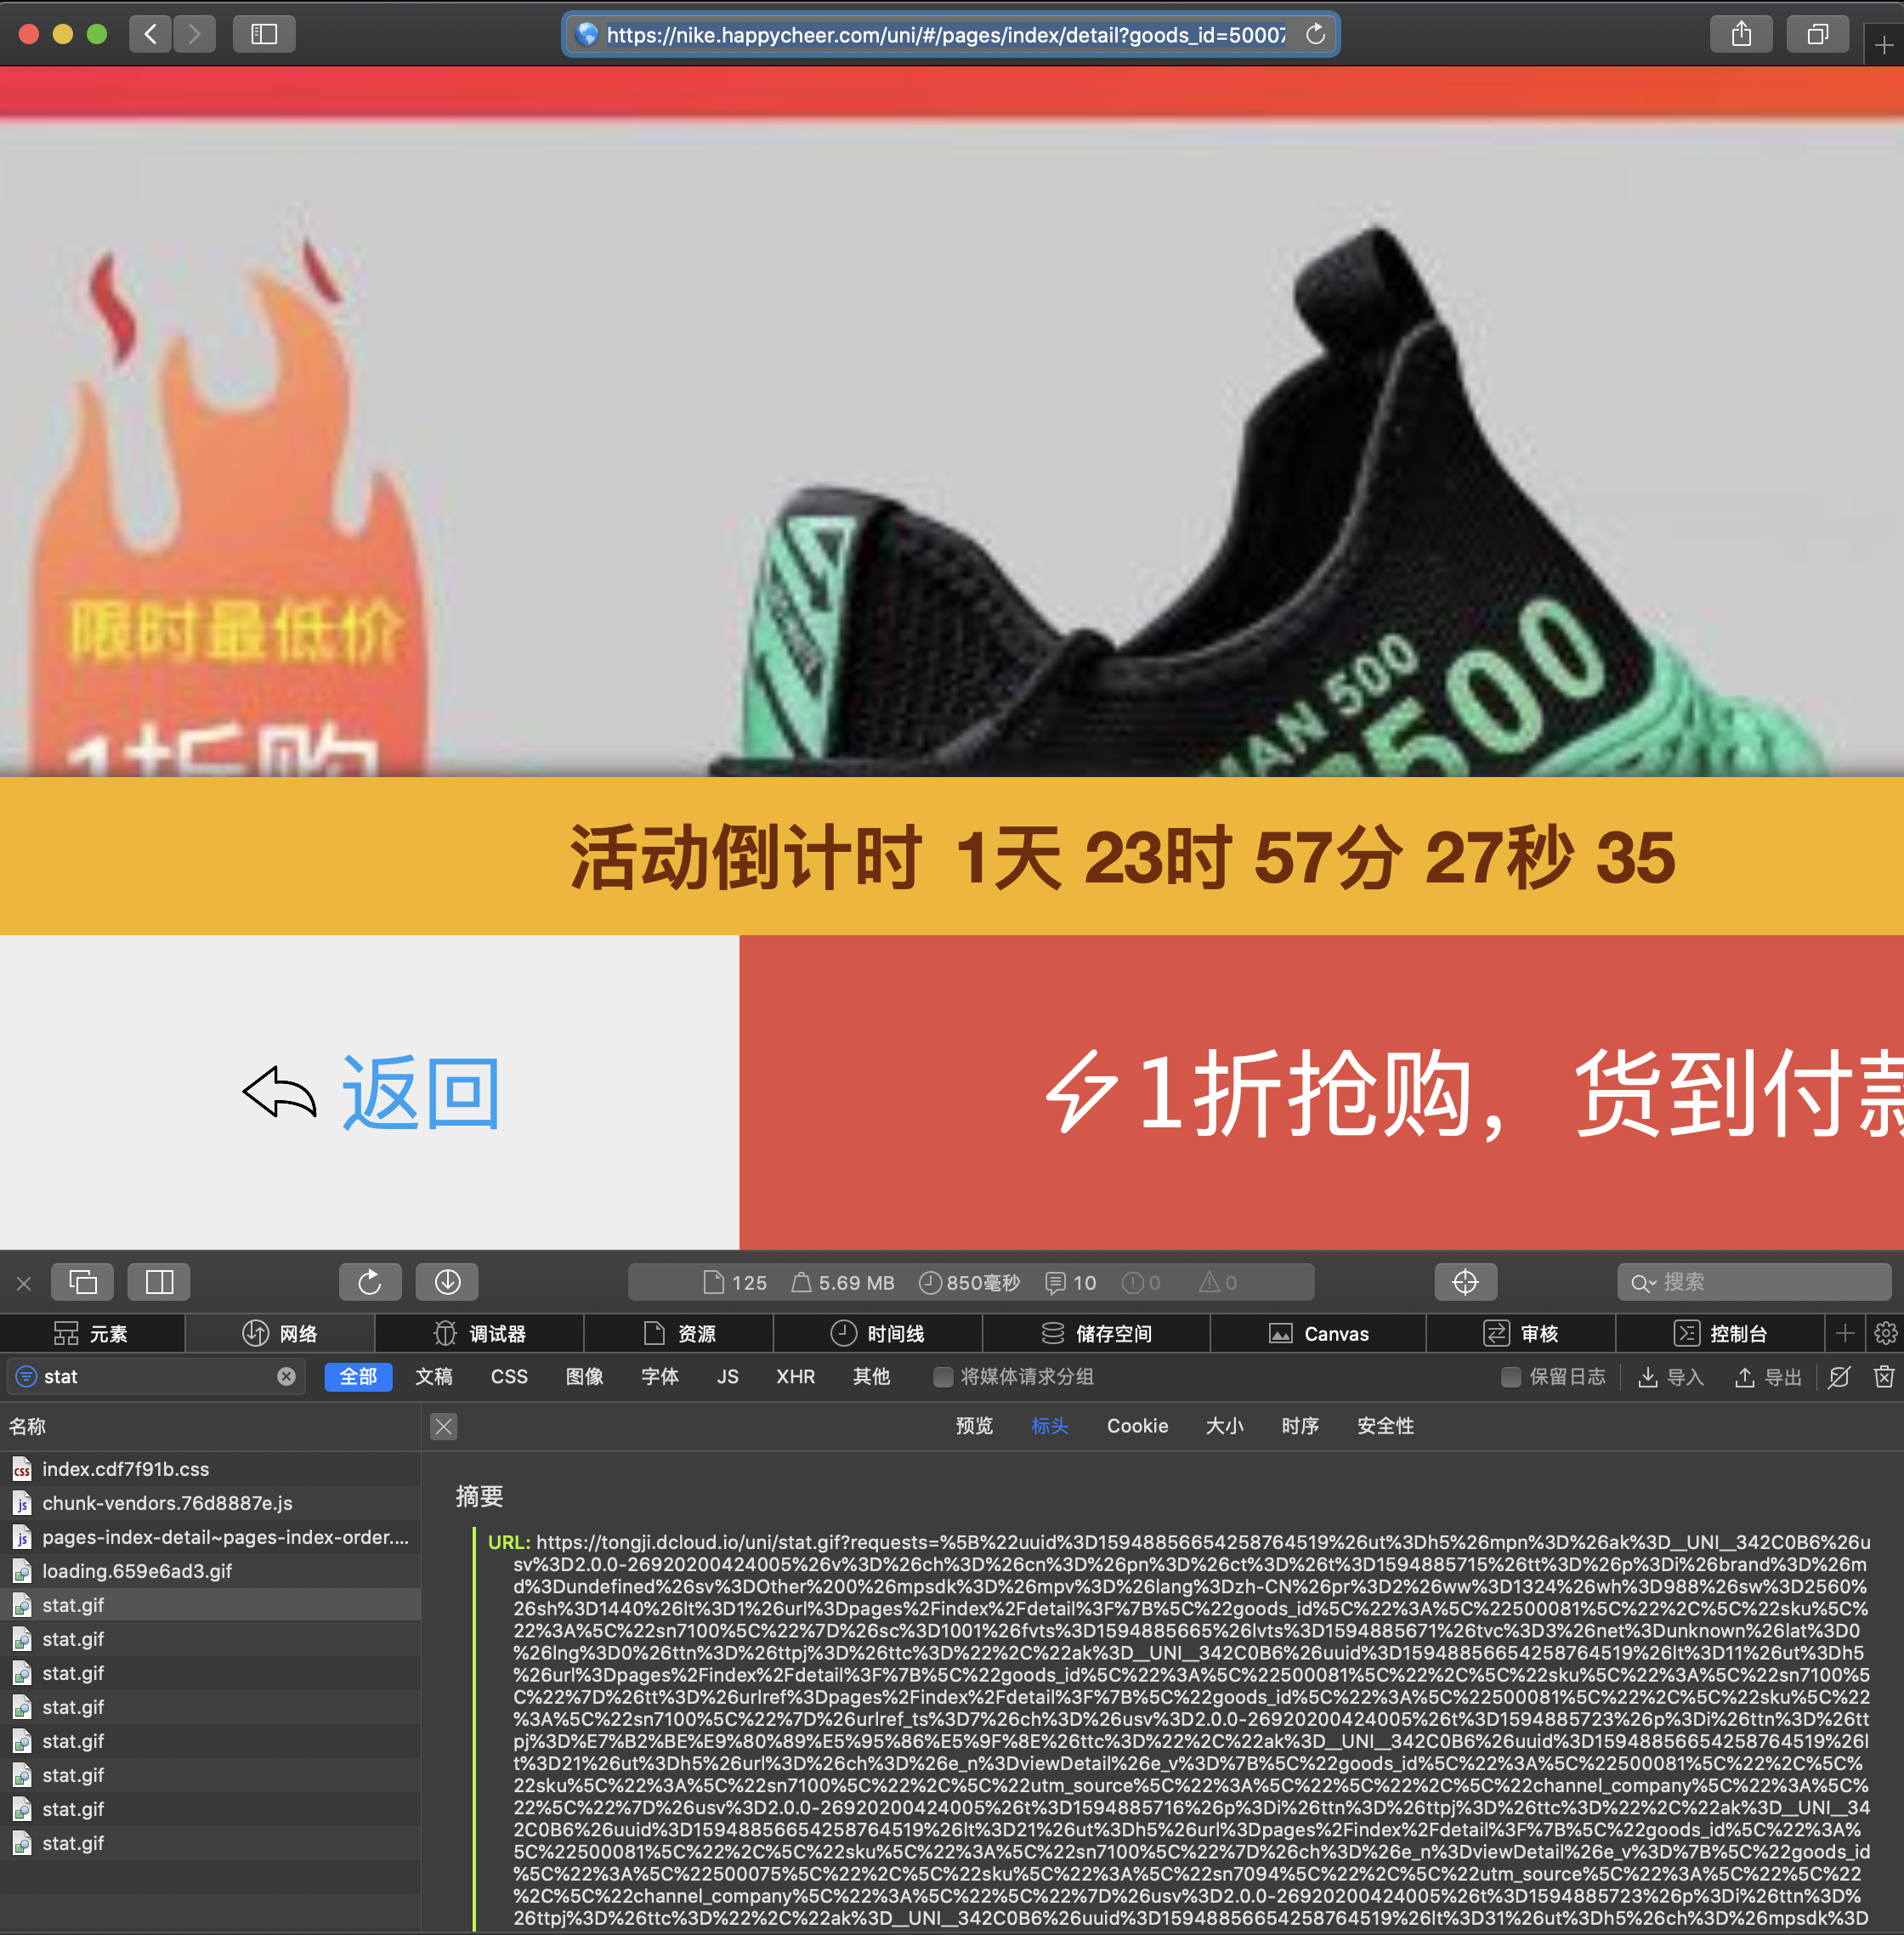Screen dimensions: 1904x1935
Task: Click the red 1折抢购 purchase button
Action: (1321, 1092)
